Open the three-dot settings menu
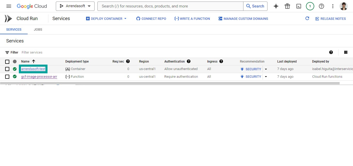The image size is (353, 166). [x=333, y=6]
